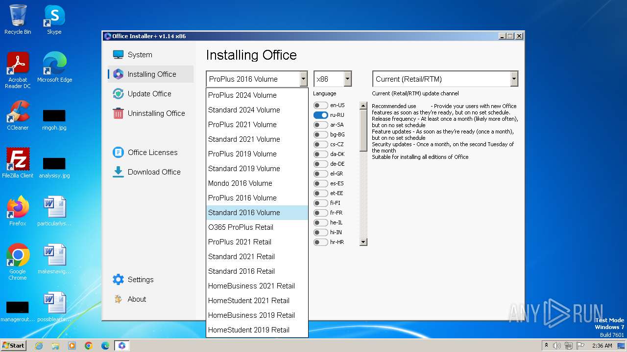Enable cs-CZ language toggle
This screenshot has width=627, height=352.
coord(321,144)
